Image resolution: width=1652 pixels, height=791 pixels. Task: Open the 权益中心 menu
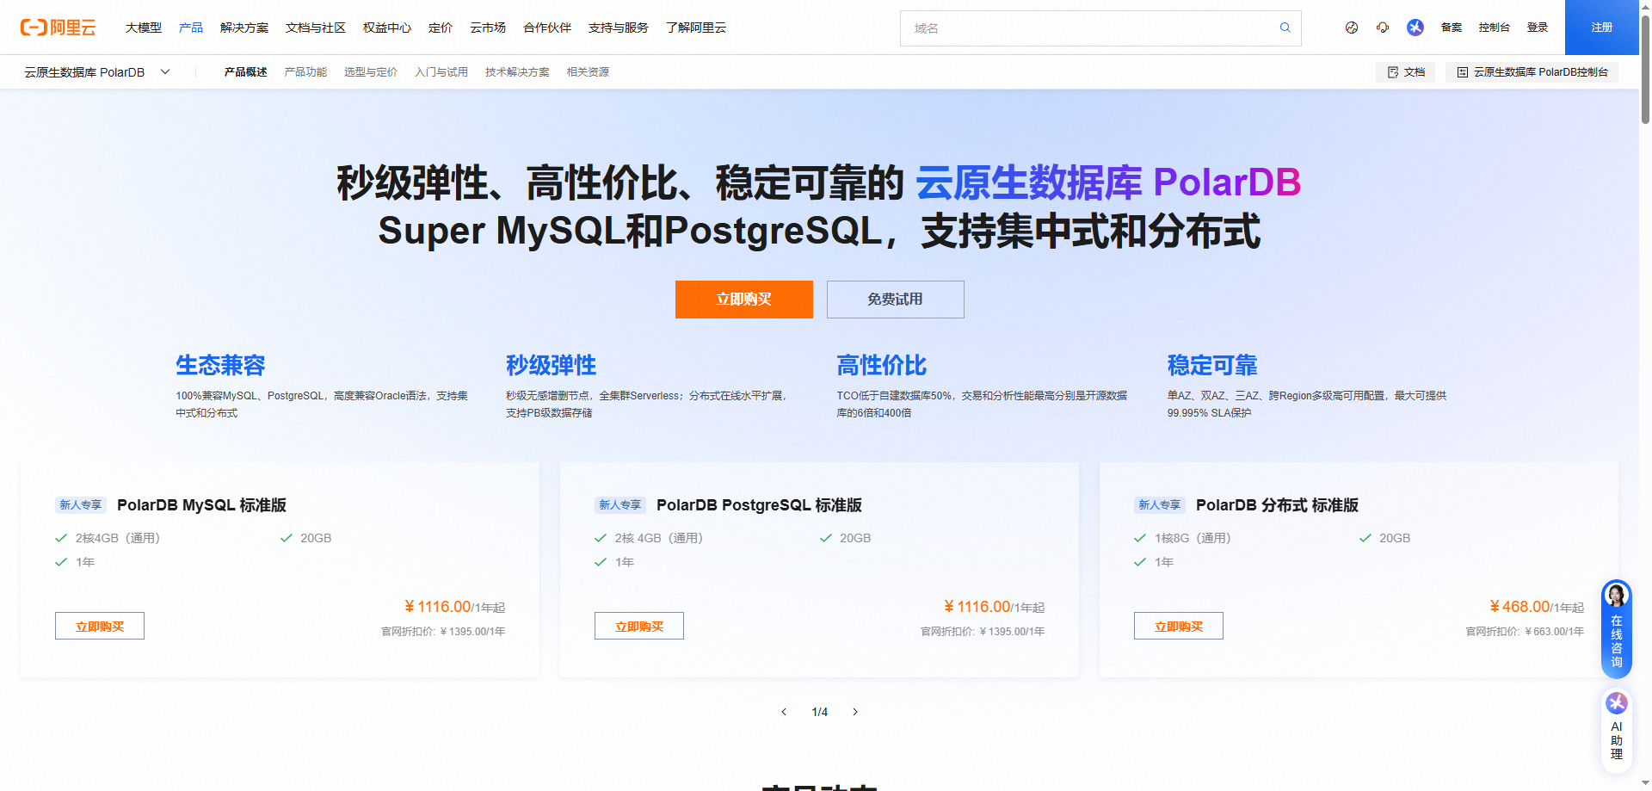387,28
